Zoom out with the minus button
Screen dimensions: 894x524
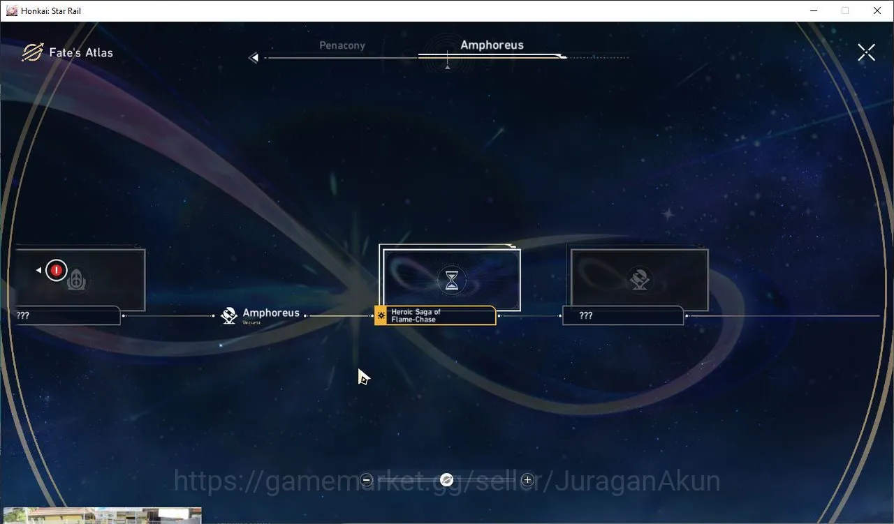[367, 479]
